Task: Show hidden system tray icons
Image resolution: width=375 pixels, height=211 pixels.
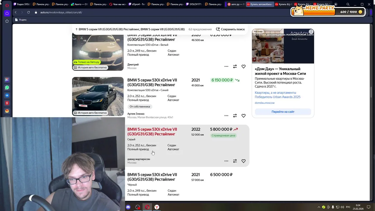Action: tap(319, 207)
